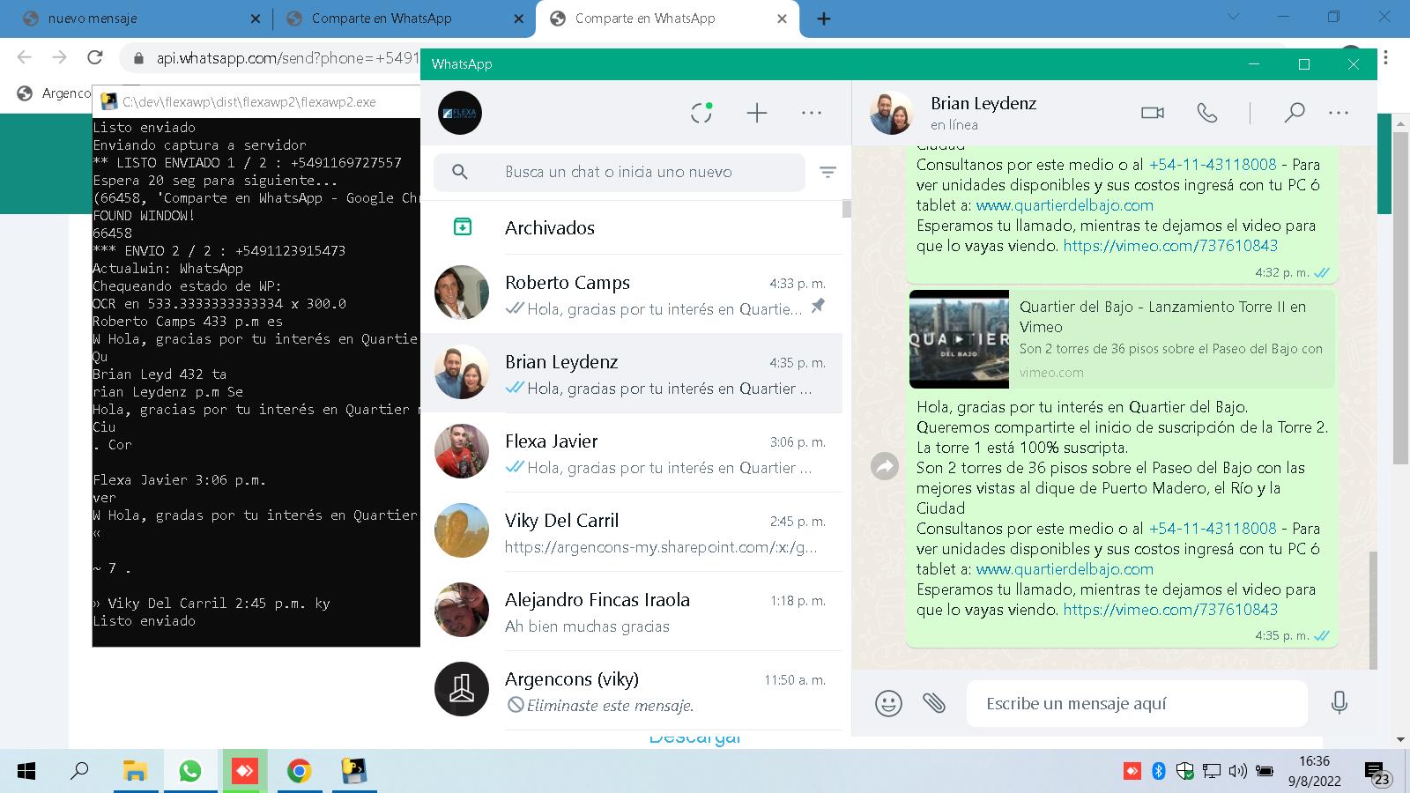
Task: Start voice call with Brian Leydenz
Action: point(1207,113)
